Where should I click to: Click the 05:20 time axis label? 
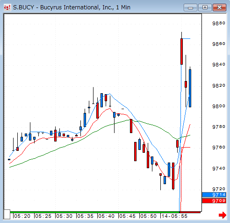coord(22,216)
